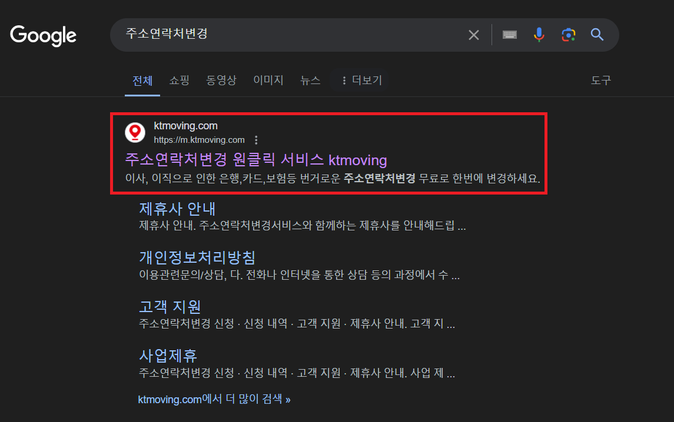Click 'ktmoving.com에서 더 많이 검색' link
Screen dimensions: 674x422
(214, 399)
